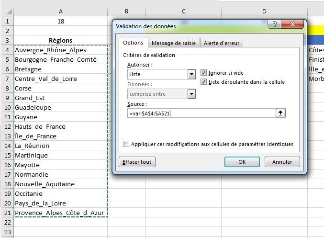Image resolution: width=324 pixels, height=238 pixels.
Task: Click row 1 header
Action: click(7, 21)
